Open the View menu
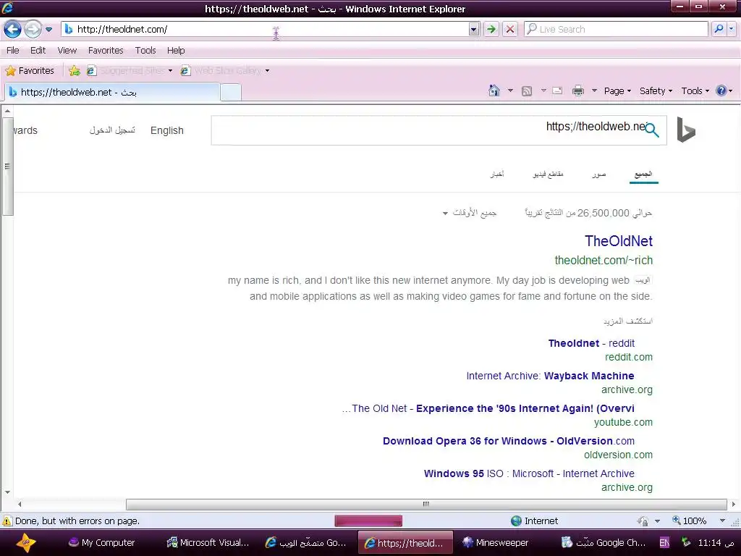Viewport: 741px width, 556px height. point(67,51)
